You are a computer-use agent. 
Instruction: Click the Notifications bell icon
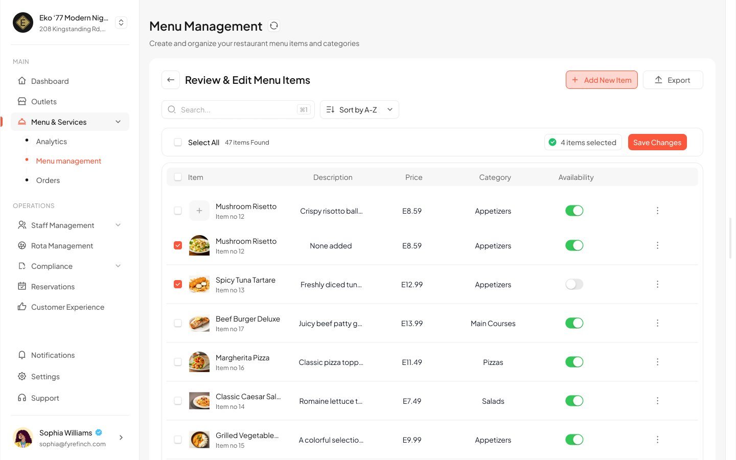point(22,355)
